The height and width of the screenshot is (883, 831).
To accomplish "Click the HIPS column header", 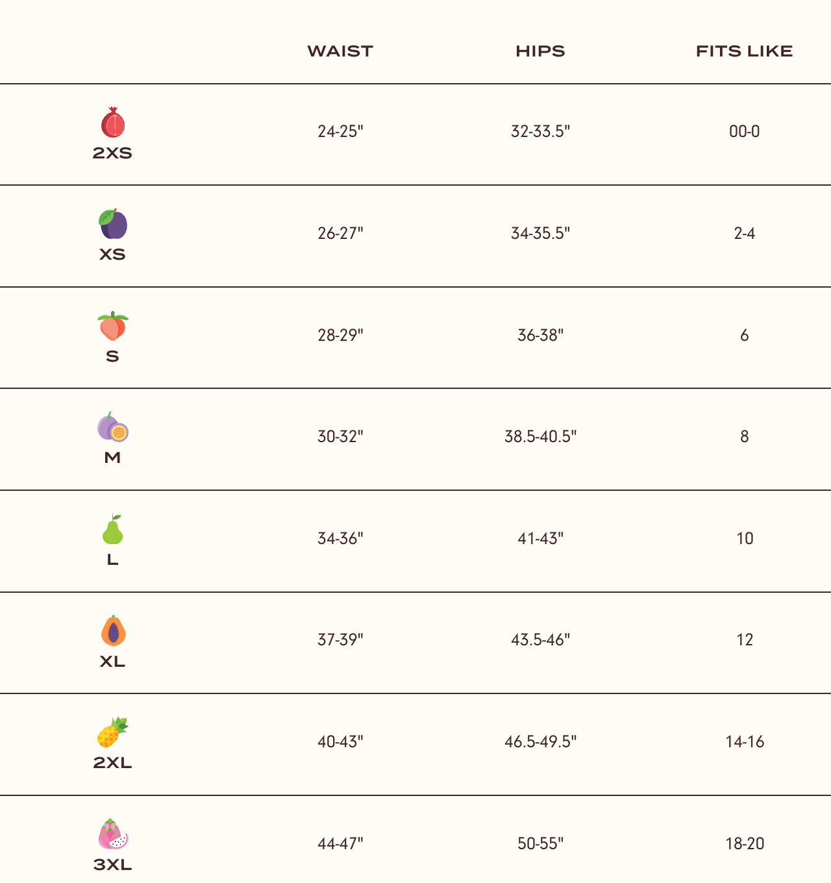I will point(540,51).
